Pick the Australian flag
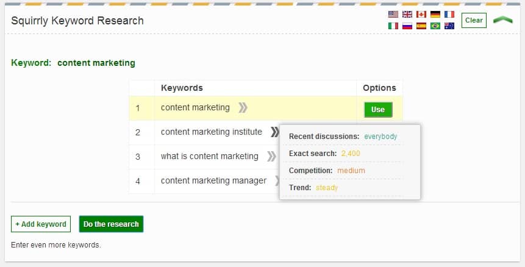This screenshot has width=525, height=267. click(x=449, y=26)
